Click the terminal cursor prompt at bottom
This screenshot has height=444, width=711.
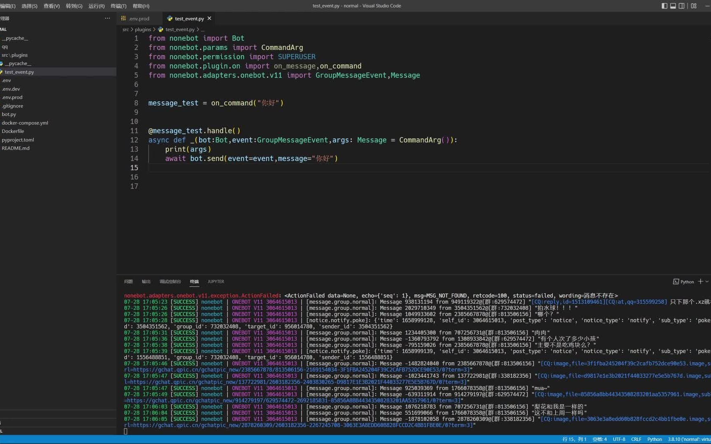[x=125, y=431]
